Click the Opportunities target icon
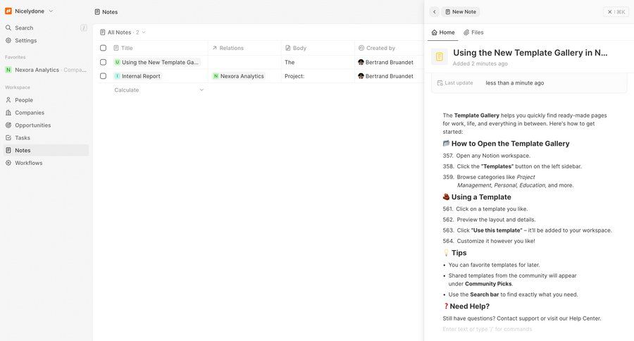This screenshot has width=634, height=341. [x=8, y=125]
